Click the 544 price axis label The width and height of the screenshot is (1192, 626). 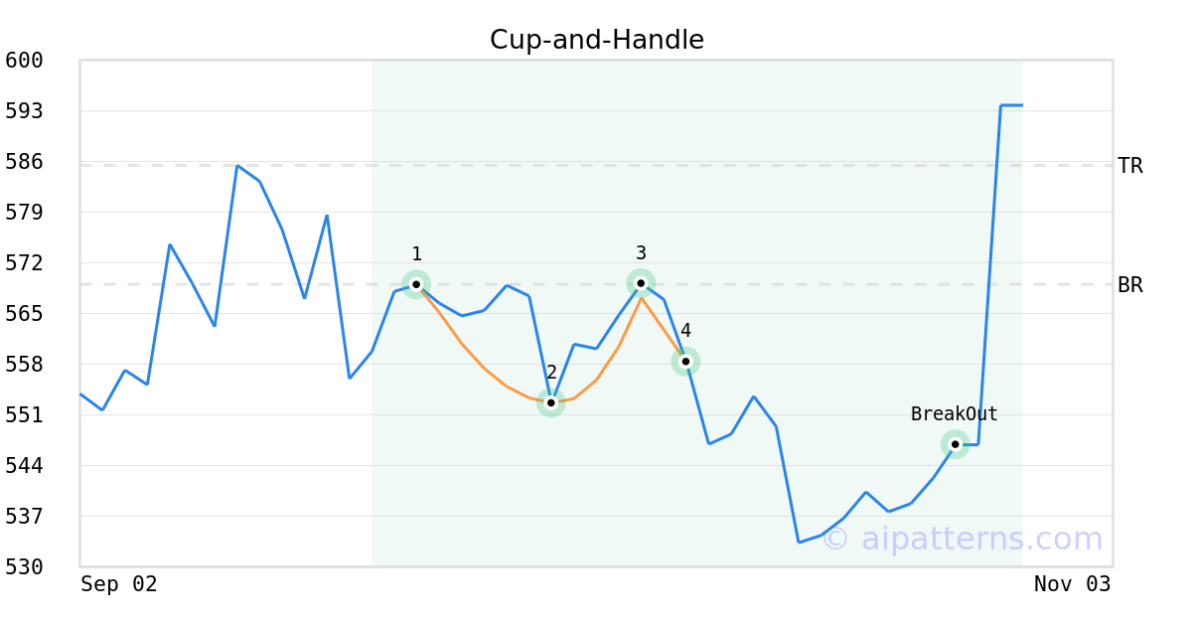[24, 466]
